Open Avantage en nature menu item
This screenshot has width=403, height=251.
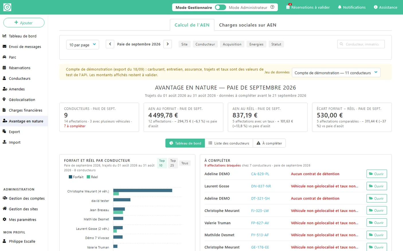click(24, 121)
